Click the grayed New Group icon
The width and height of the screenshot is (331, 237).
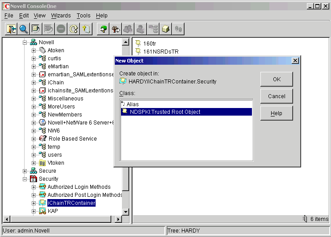coord(128,29)
